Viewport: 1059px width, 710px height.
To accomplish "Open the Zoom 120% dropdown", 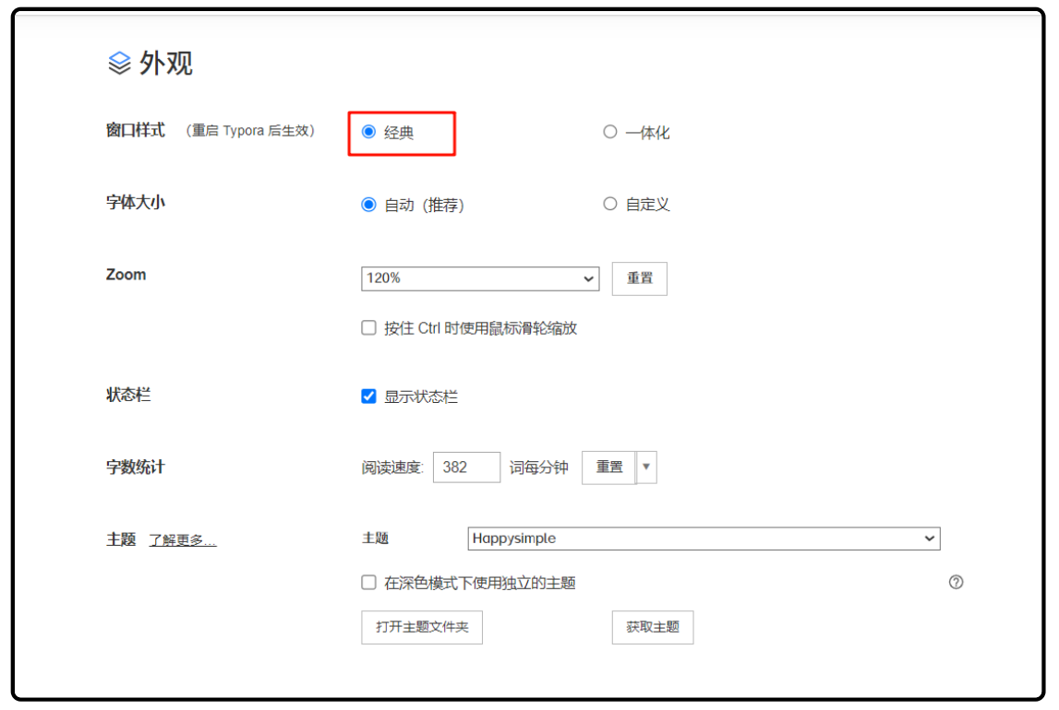I will (479, 278).
